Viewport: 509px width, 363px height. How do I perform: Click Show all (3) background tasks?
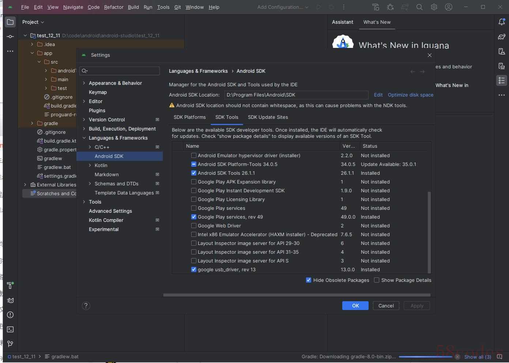[478, 357]
